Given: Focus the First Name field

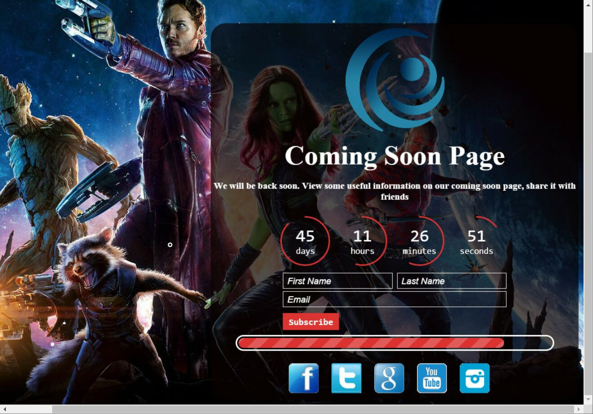Looking at the screenshot, I should [x=337, y=281].
